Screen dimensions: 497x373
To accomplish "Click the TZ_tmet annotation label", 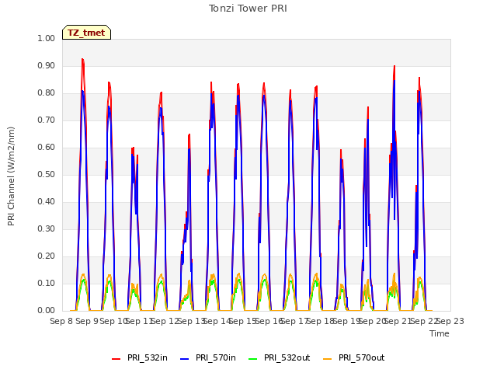I will (86, 33).
